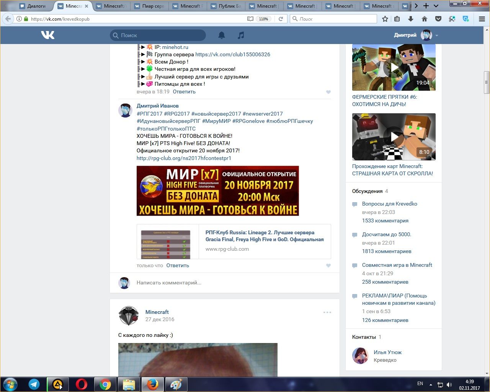Switch to Пиар сере tab
Image resolution: width=490 pixels, height=392 pixels.
(x=150, y=6)
